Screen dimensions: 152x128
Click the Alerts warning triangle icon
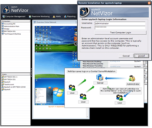[x=54, y=16]
